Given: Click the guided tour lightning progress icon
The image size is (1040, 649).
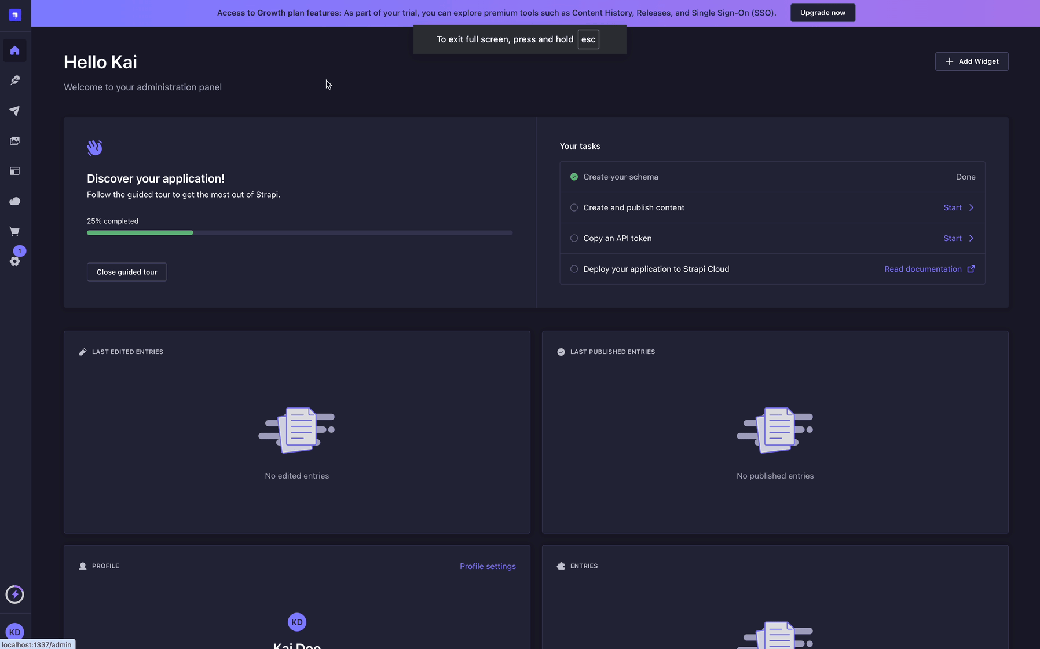Looking at the screenshot, I should click(x=14, y=594).
